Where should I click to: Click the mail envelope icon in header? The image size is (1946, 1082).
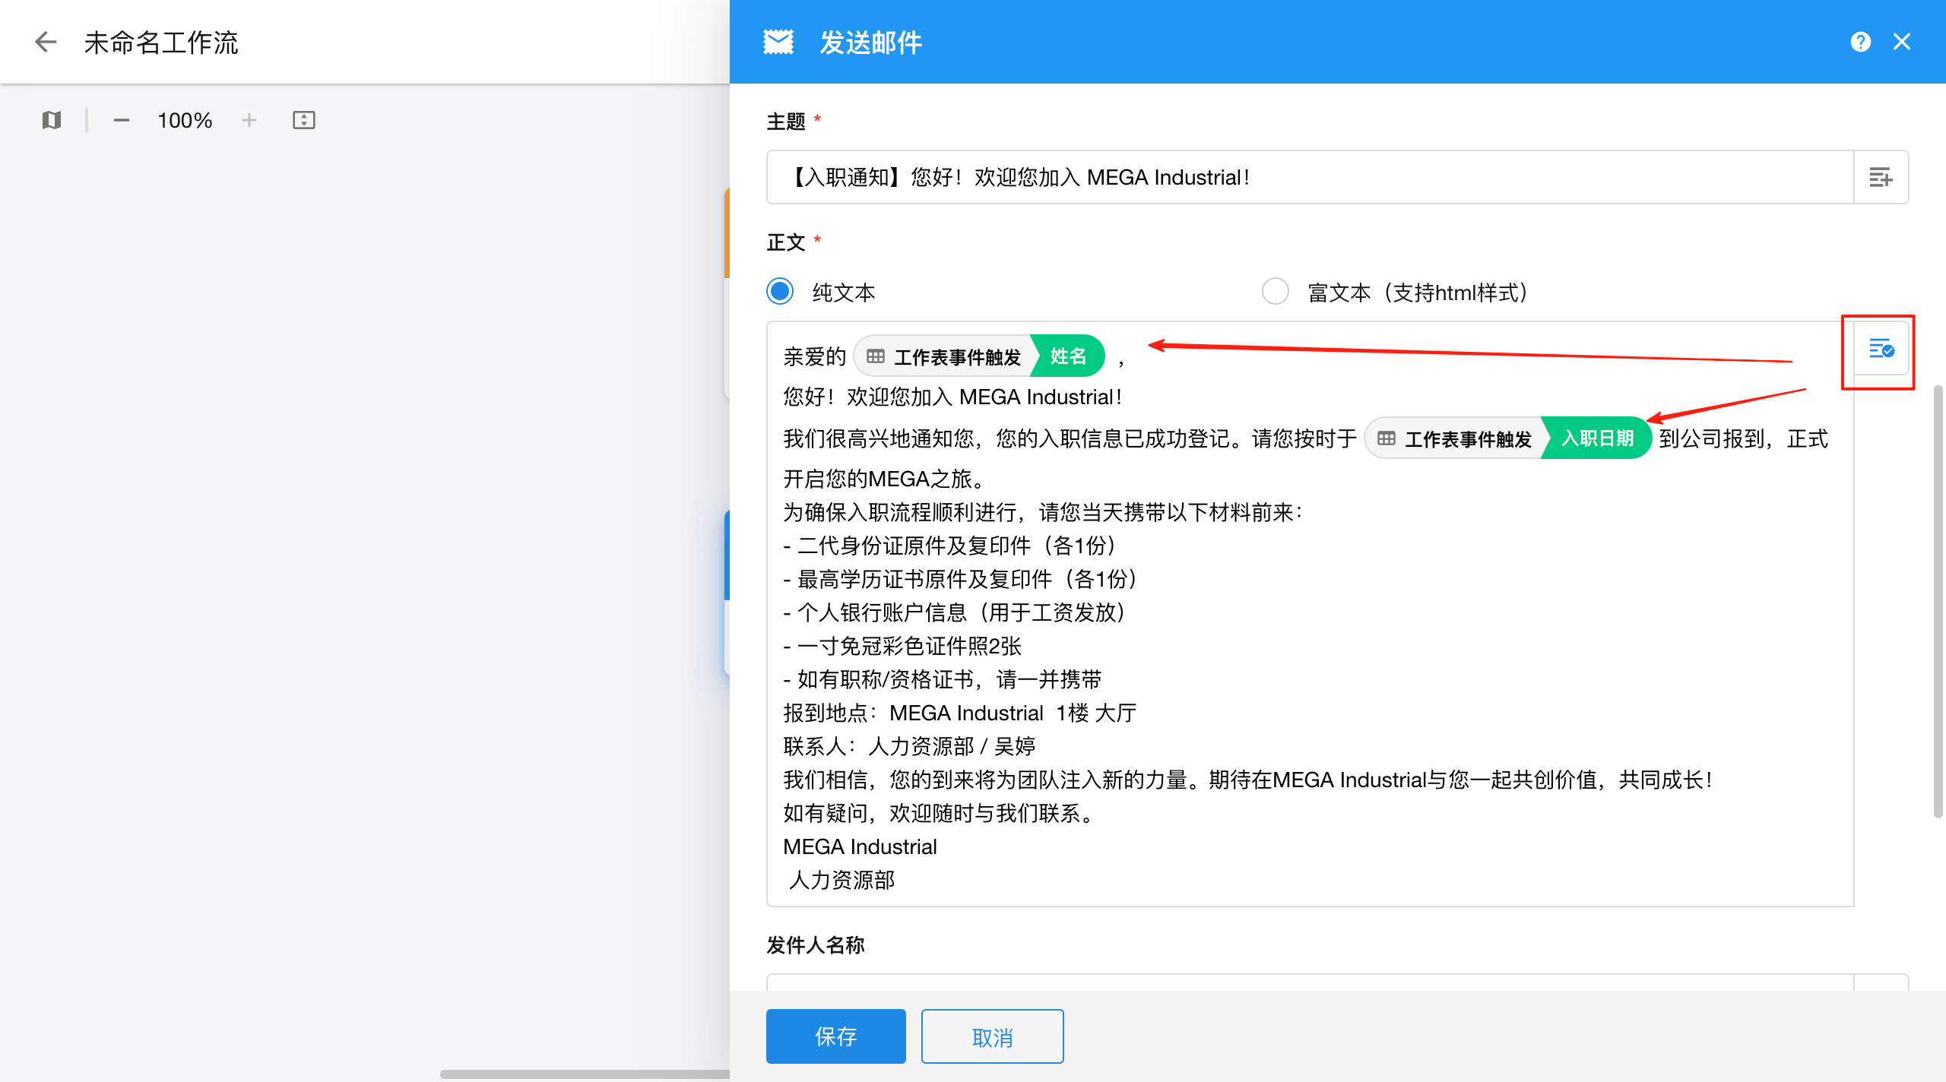(x=778, y=42)
